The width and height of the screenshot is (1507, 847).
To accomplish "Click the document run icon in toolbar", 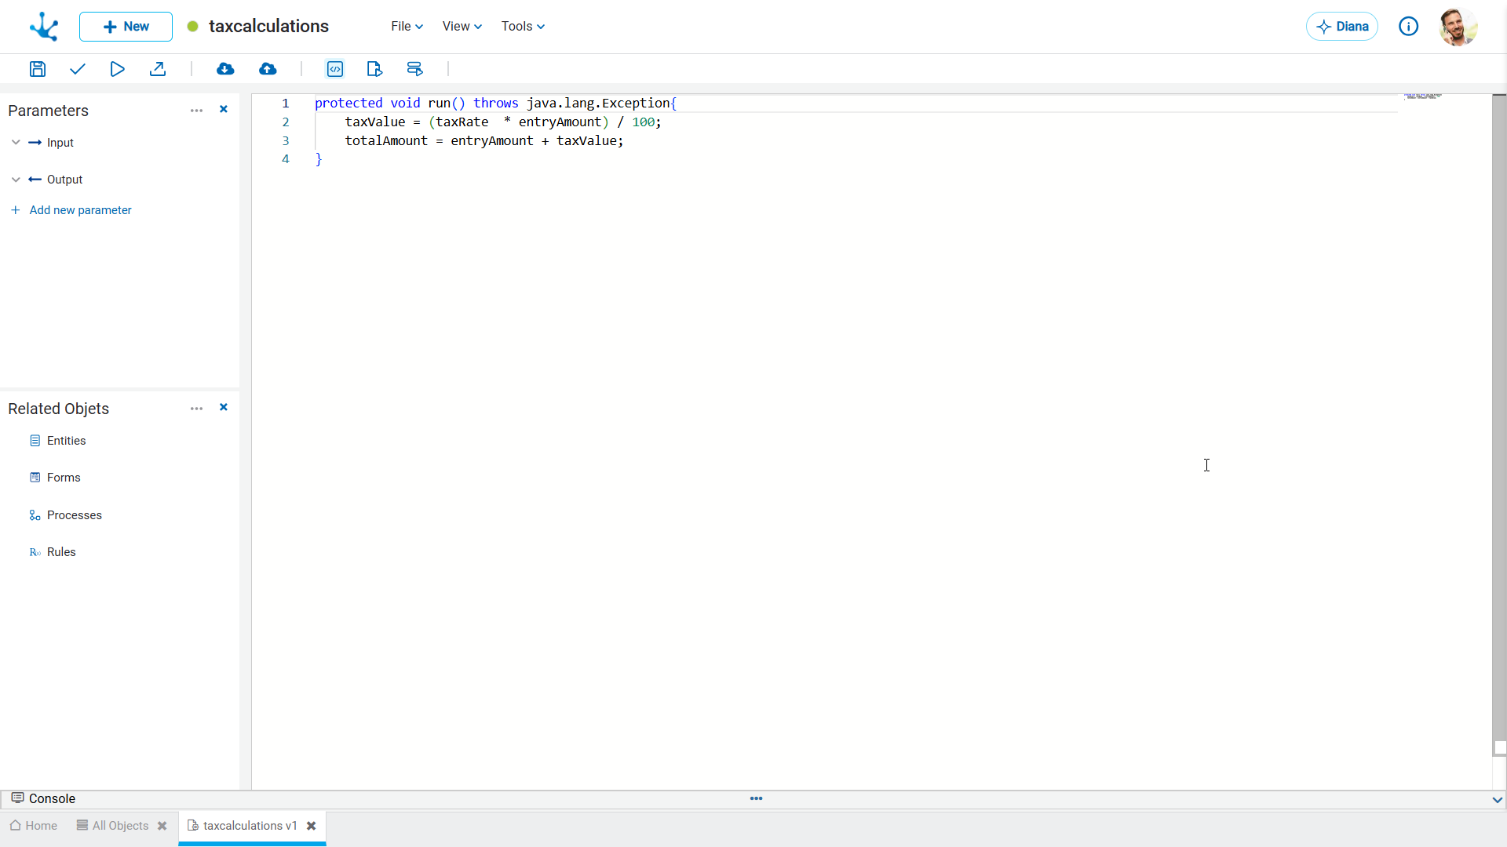I will pyautogui.click(x=374, y=69).
